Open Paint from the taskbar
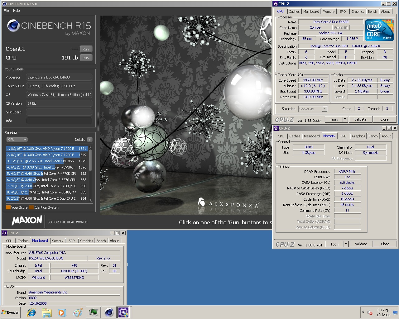Viewport: 399px width, 319px height. [x=78, y=312]
